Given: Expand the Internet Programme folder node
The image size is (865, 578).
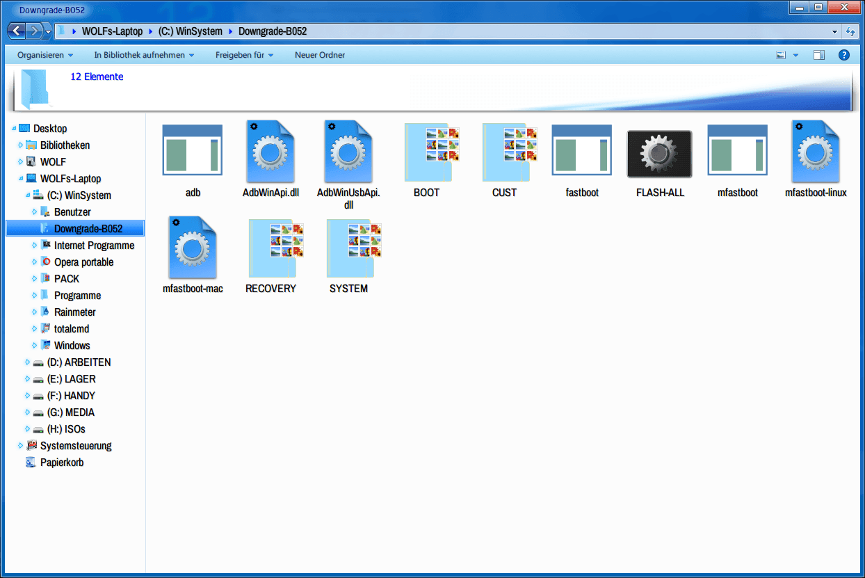Looking at the screenshot, I should pyautogui.click(x=35, y=246).
